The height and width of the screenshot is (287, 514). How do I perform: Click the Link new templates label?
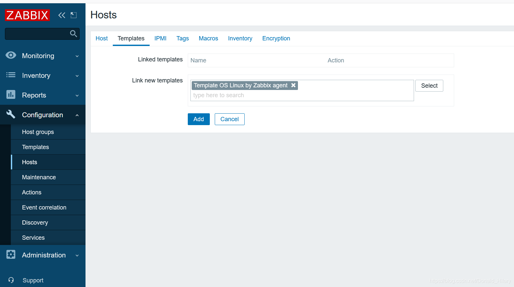pos(157,80)
